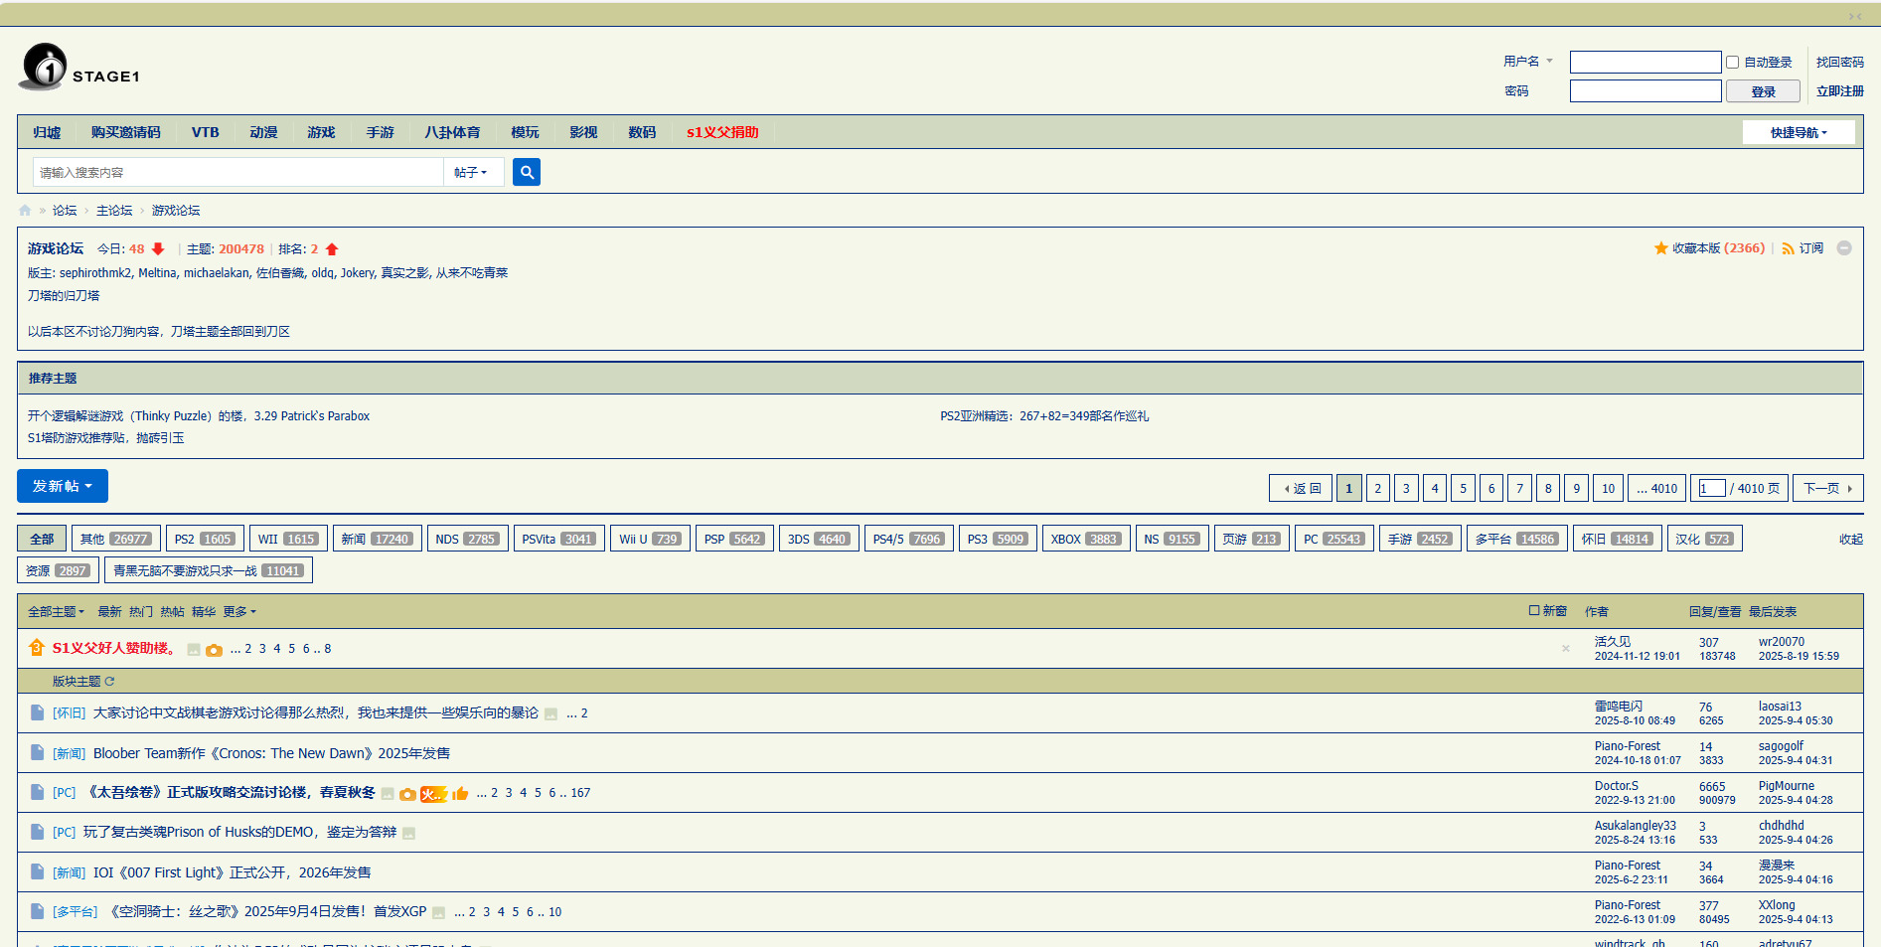Click the STAGE1 logo
This screenshot has width=1881, height=947.
pos(79,68)
